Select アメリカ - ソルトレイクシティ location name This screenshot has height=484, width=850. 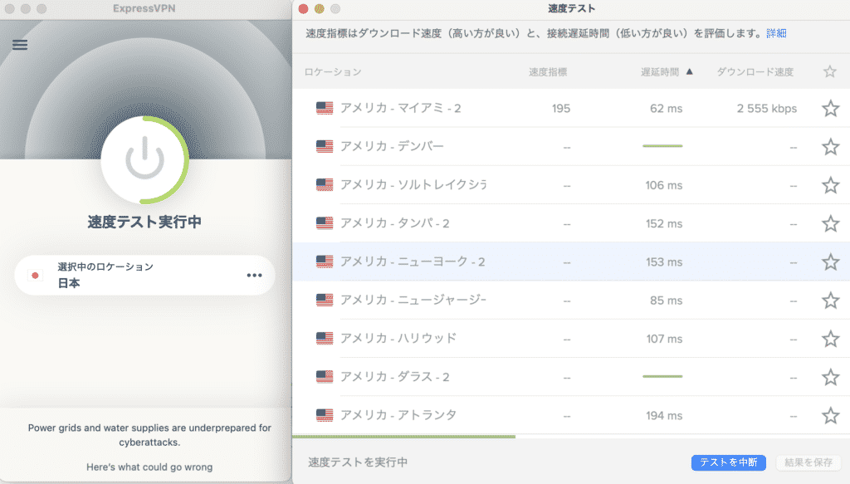[x=413, y=185]
